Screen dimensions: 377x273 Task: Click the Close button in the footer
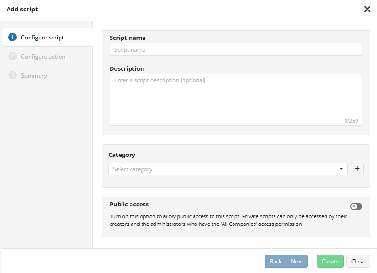pyautogui.click(x=358, y=261)
